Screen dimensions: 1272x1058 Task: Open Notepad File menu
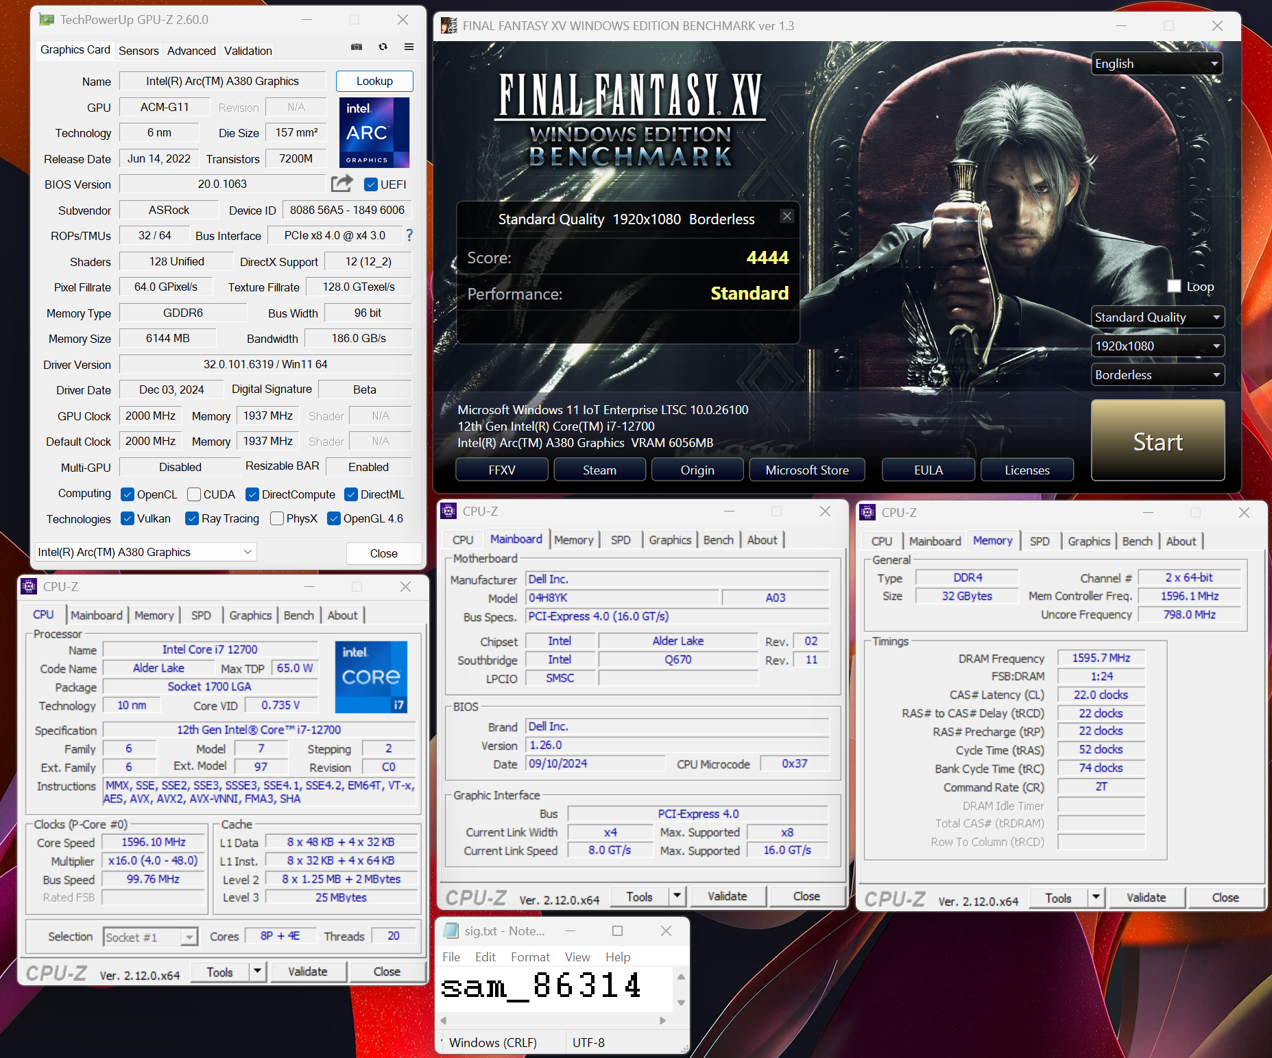(451, 957)
